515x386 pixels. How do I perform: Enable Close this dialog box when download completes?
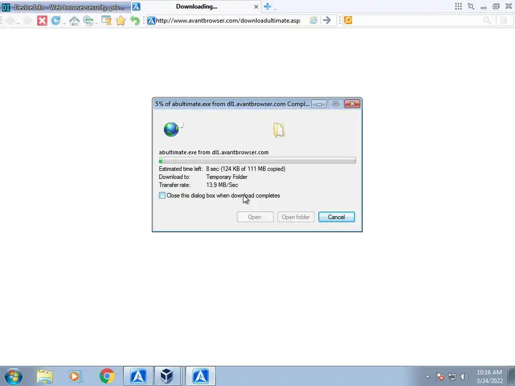pyautogui.click(x=162, y=196)
